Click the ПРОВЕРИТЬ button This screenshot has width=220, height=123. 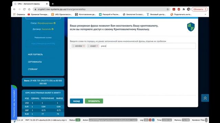pyautogui.click(x=94, y=101)
